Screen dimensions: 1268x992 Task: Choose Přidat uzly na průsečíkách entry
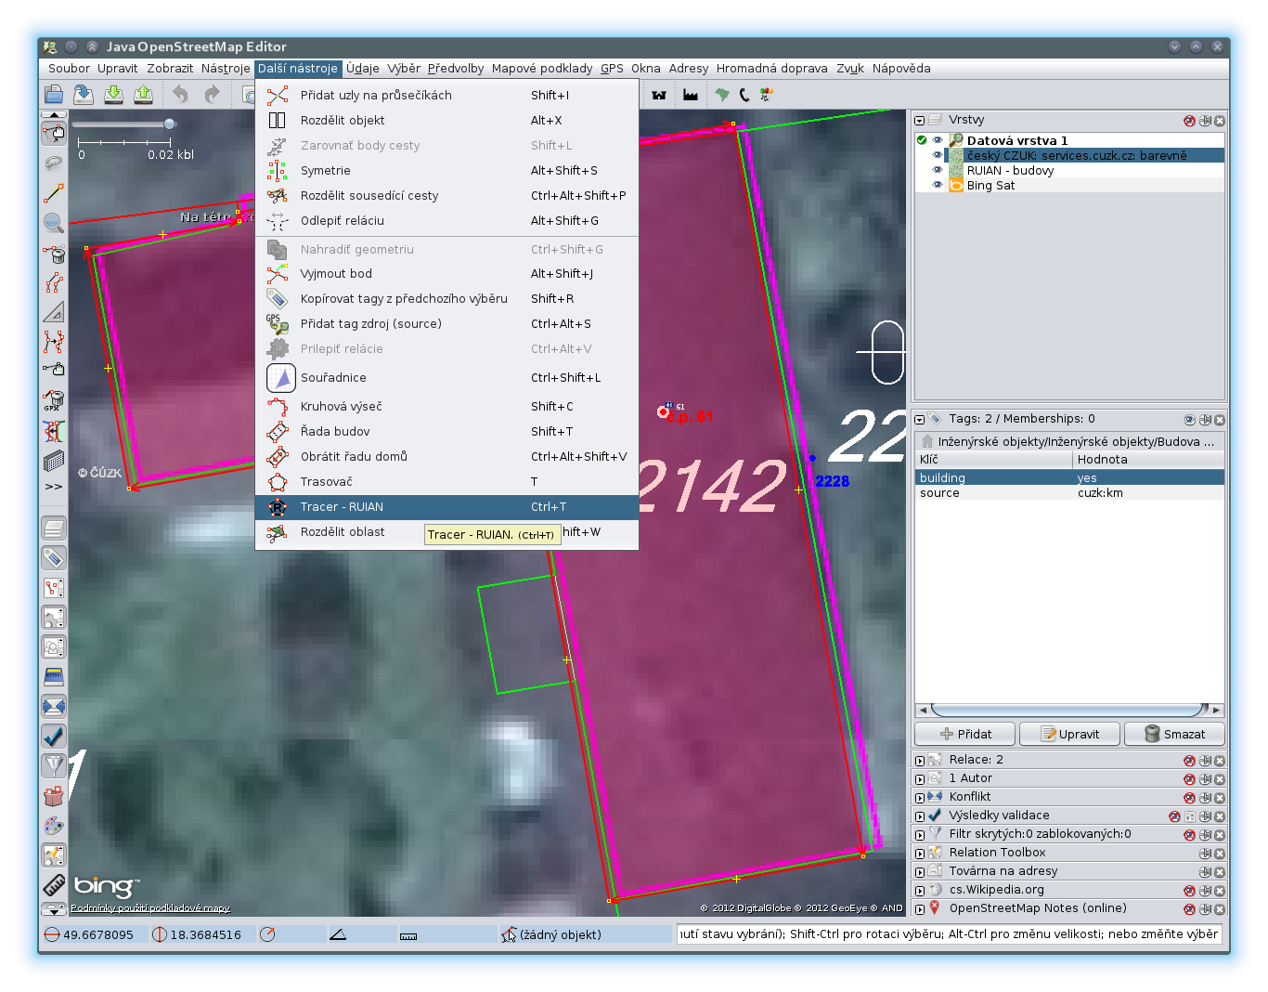(446, 95)
